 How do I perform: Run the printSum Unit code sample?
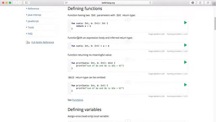(x=185, y=62)
